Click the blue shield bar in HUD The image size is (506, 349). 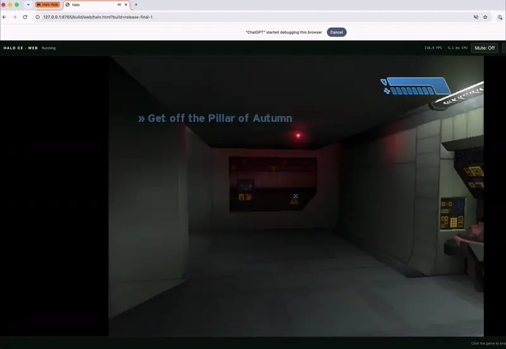point(419,82)
